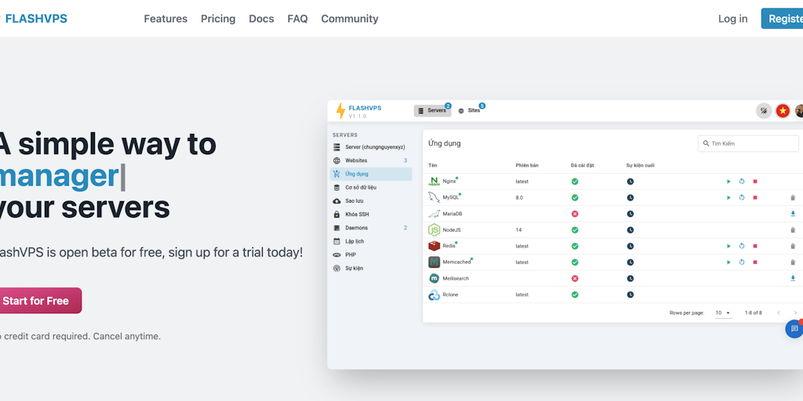Click the Tìm Kiếm search field

(x=748, y=144)
